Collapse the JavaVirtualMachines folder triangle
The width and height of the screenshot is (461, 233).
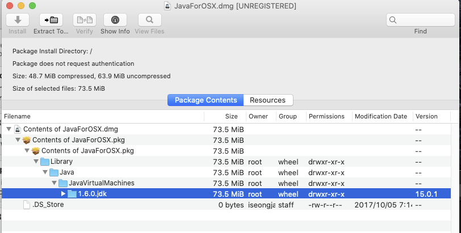tap(54, 183)
